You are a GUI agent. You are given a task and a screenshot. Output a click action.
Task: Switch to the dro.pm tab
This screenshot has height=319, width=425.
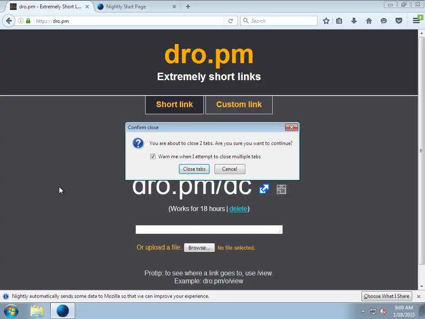tap(50, 7)
